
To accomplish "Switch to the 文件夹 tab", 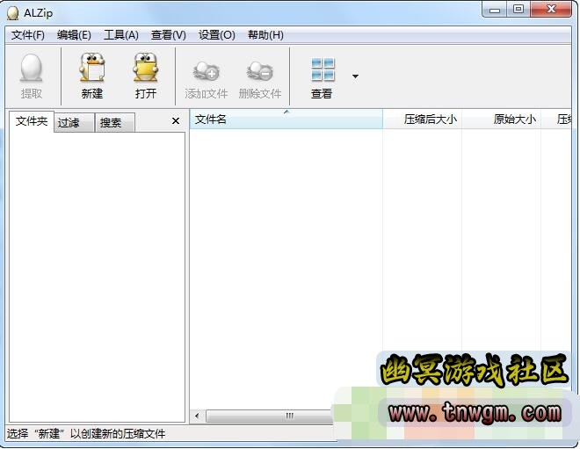I will pos(32,121).
